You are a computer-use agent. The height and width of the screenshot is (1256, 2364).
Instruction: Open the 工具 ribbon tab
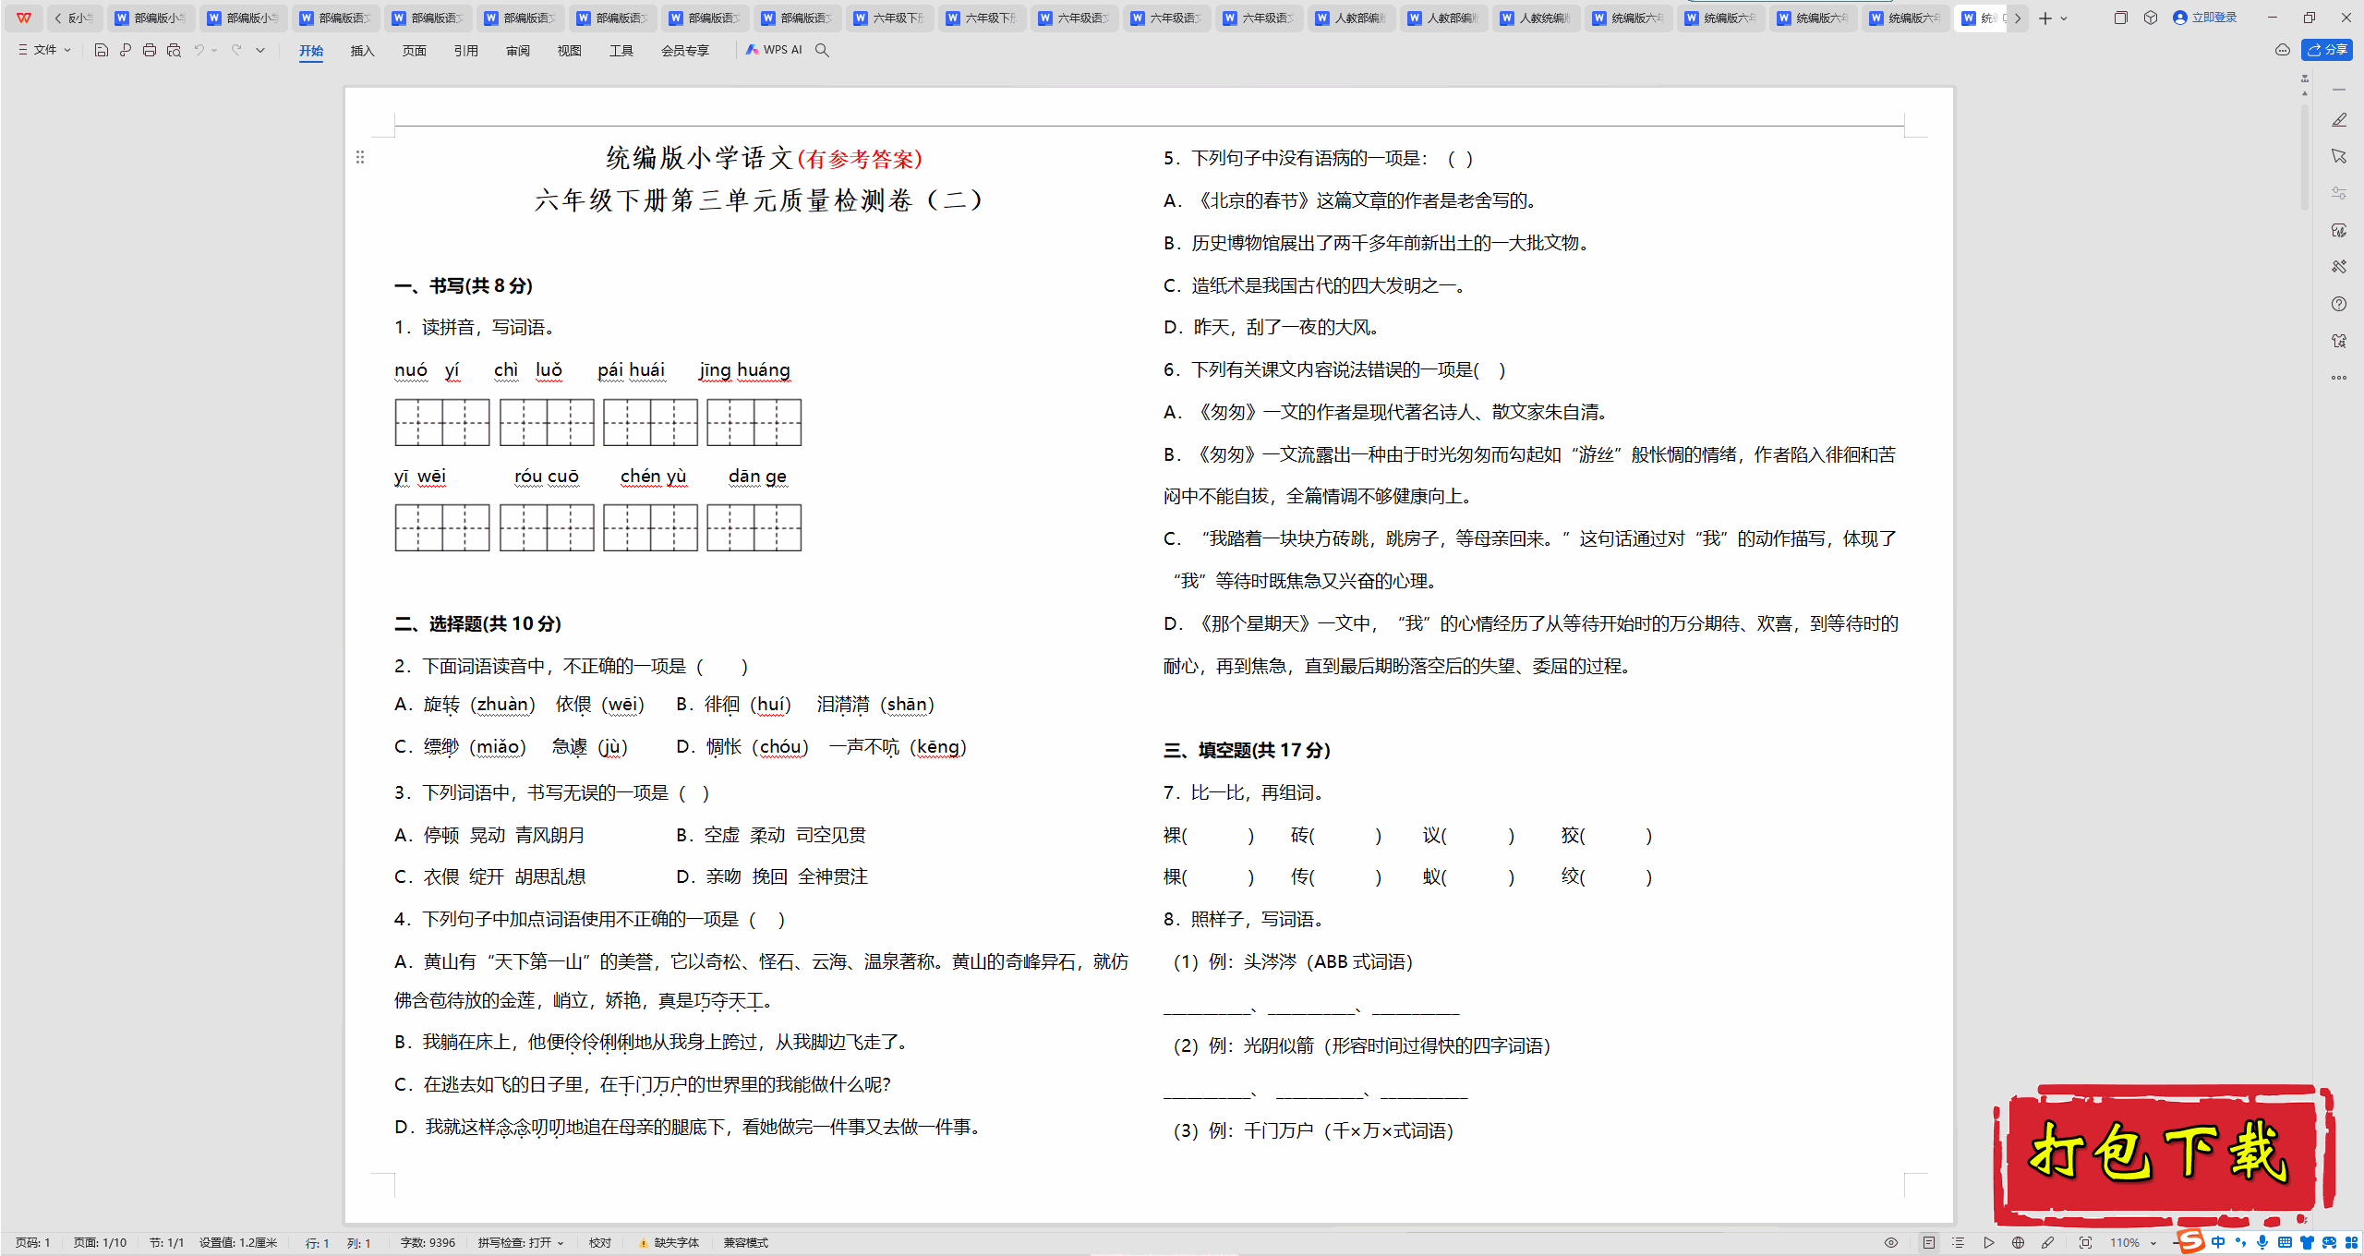pyautogui.click(x=621, y=51)
